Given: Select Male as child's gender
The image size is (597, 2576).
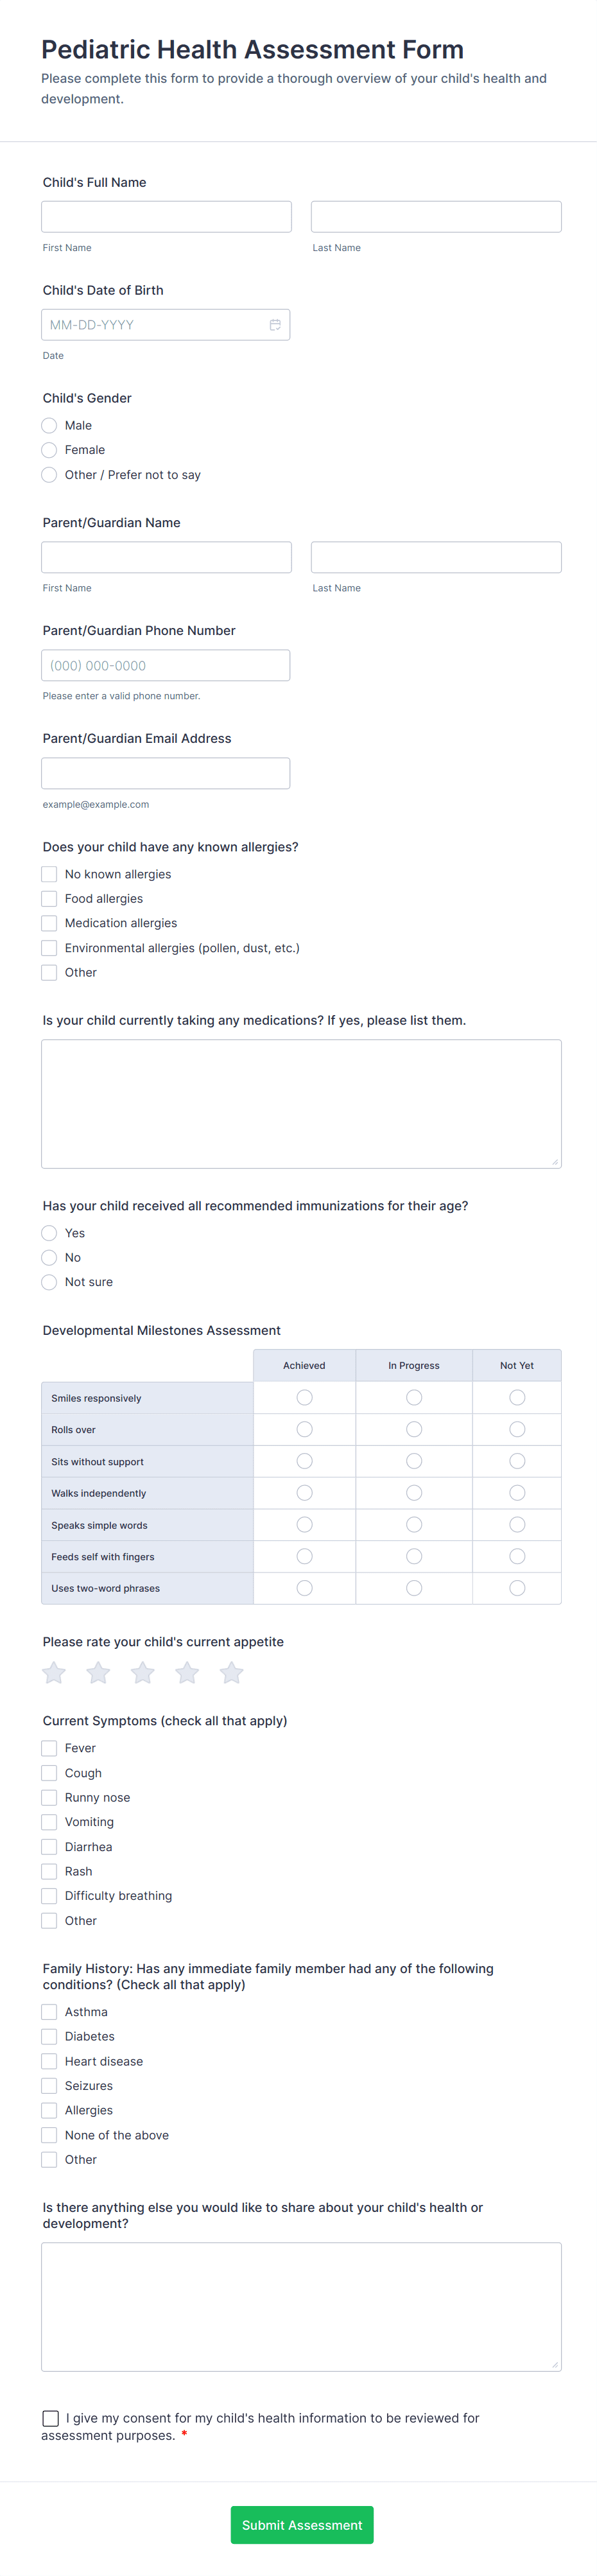Looking at the screenshot, I should [x=49, y=425].
